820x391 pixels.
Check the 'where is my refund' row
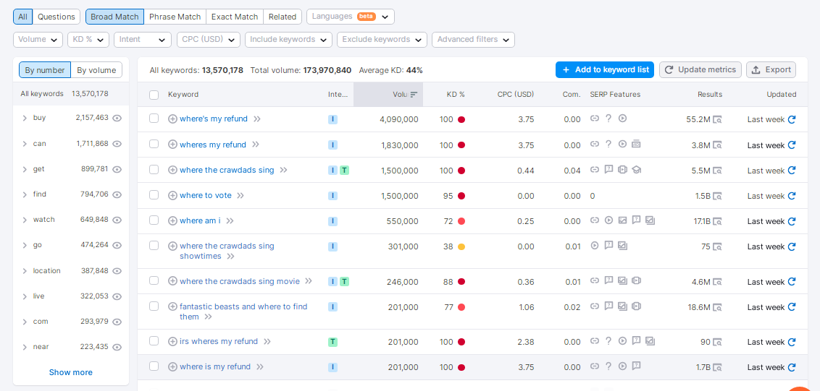tap(154, 366)
